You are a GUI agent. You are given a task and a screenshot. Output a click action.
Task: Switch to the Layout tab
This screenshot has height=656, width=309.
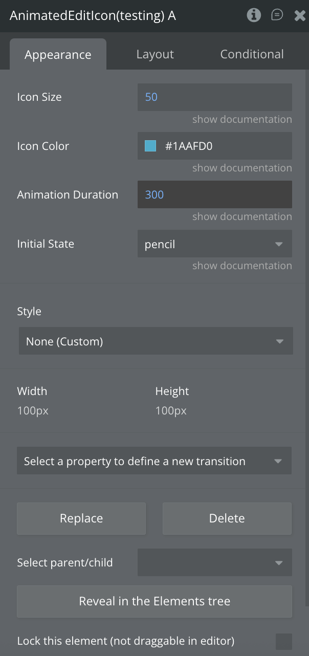coord(155,54)
